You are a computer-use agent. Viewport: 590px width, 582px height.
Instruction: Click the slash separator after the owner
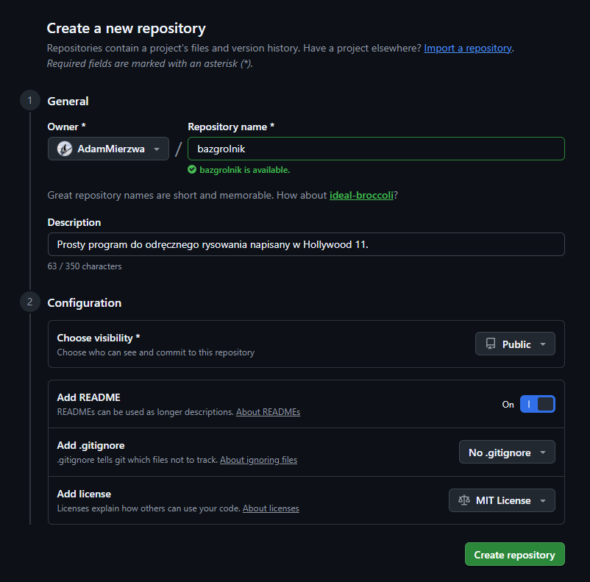point(178,149)
